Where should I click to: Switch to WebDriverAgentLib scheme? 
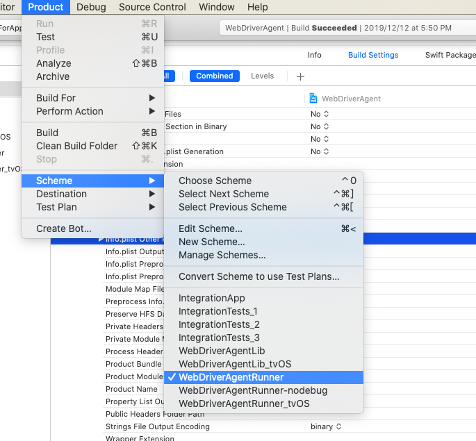pos(263,351)
